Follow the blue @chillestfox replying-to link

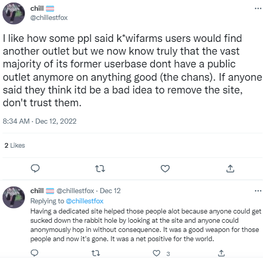point(85,201)
